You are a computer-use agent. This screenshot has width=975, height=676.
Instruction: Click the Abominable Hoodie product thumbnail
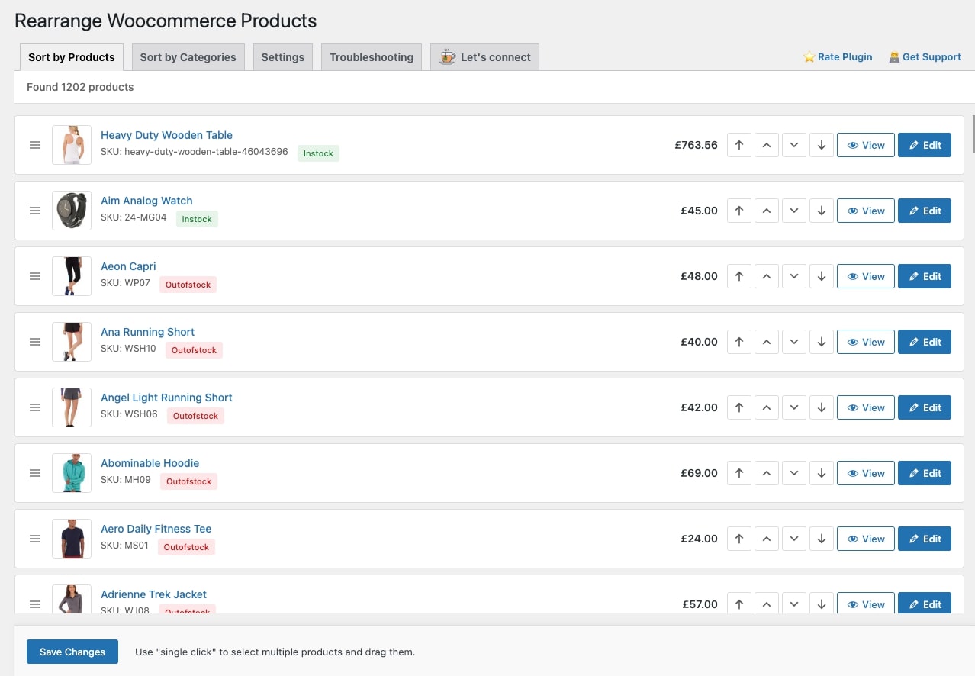click(71, 473)
